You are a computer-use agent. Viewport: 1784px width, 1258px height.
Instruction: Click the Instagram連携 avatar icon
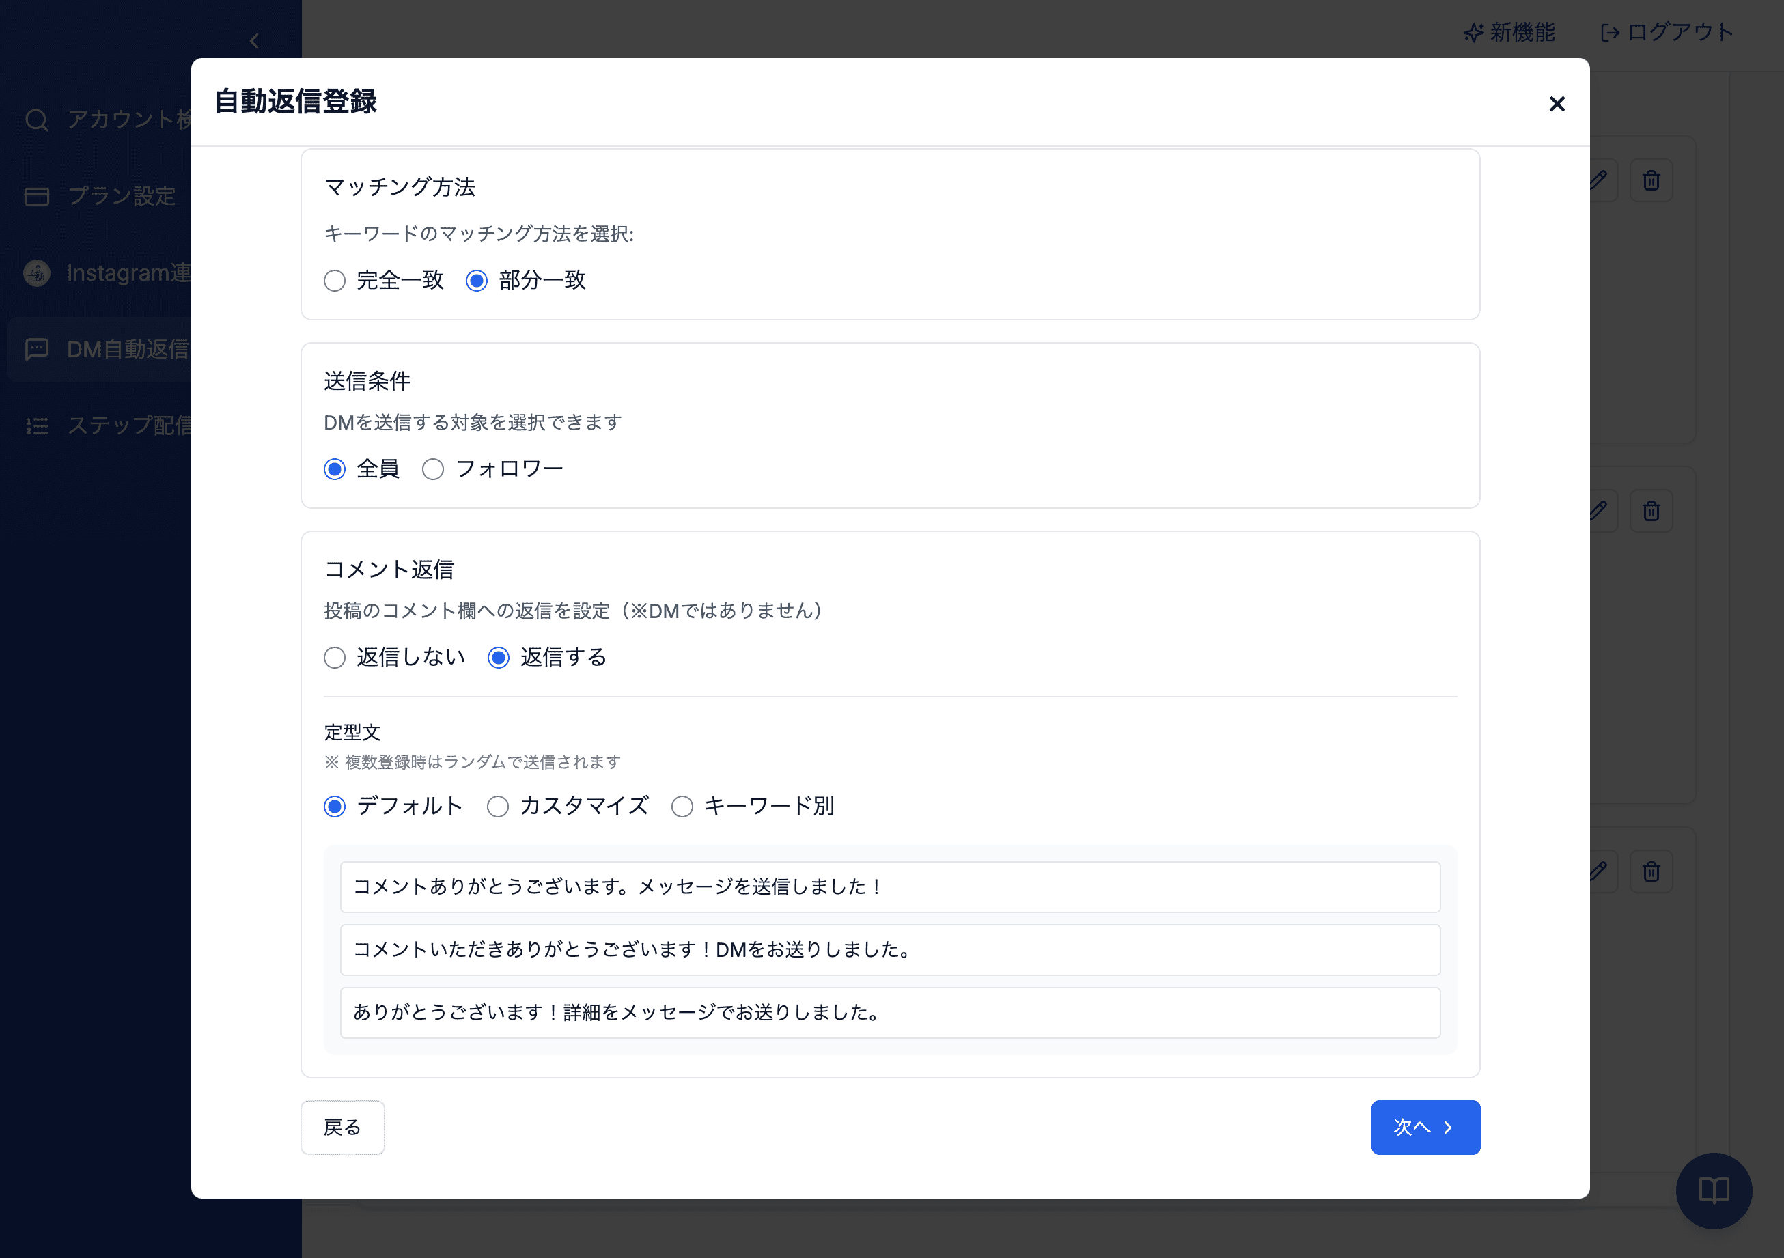click(x=36, y=272)
